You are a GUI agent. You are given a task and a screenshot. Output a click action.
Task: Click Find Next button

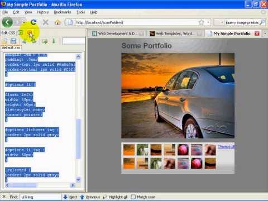(x=70, y=197)
